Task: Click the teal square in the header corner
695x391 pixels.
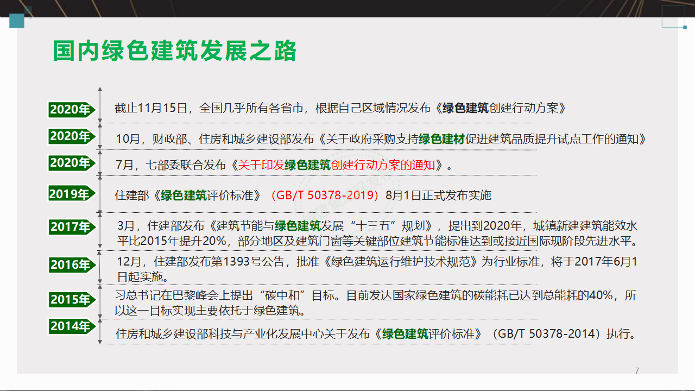Action: point(17,21)
